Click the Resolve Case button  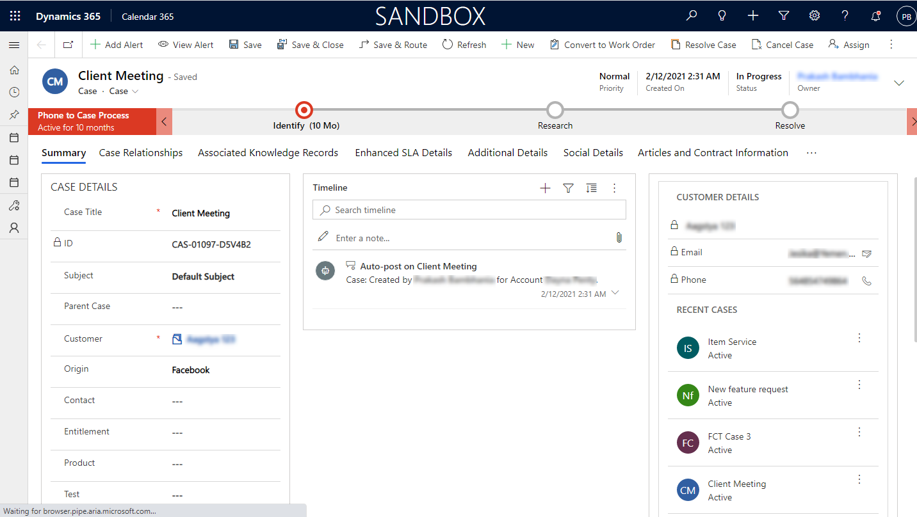click(x=703, y=45)
